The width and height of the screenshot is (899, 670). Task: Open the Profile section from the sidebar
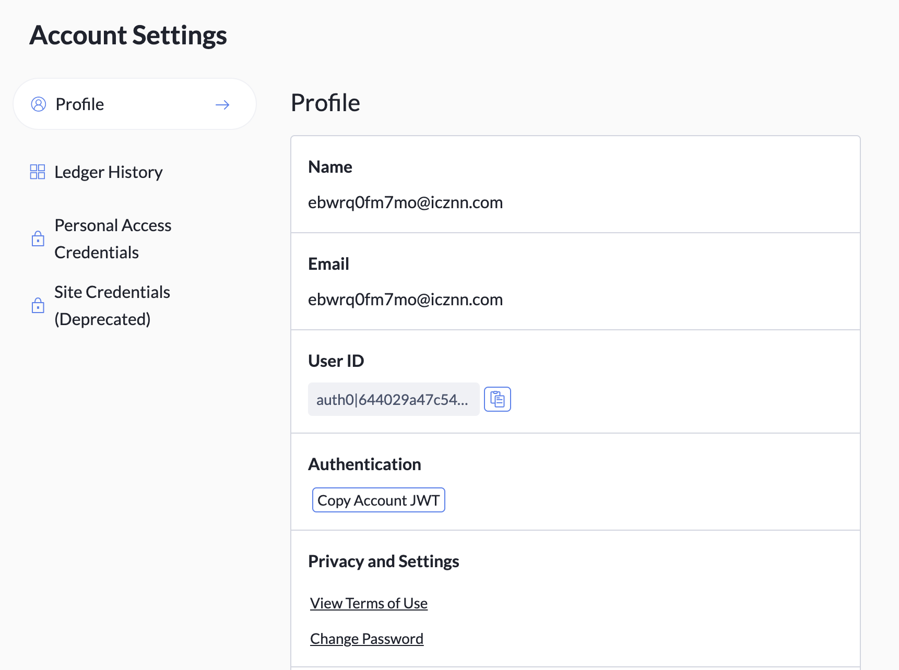point(79,104)
